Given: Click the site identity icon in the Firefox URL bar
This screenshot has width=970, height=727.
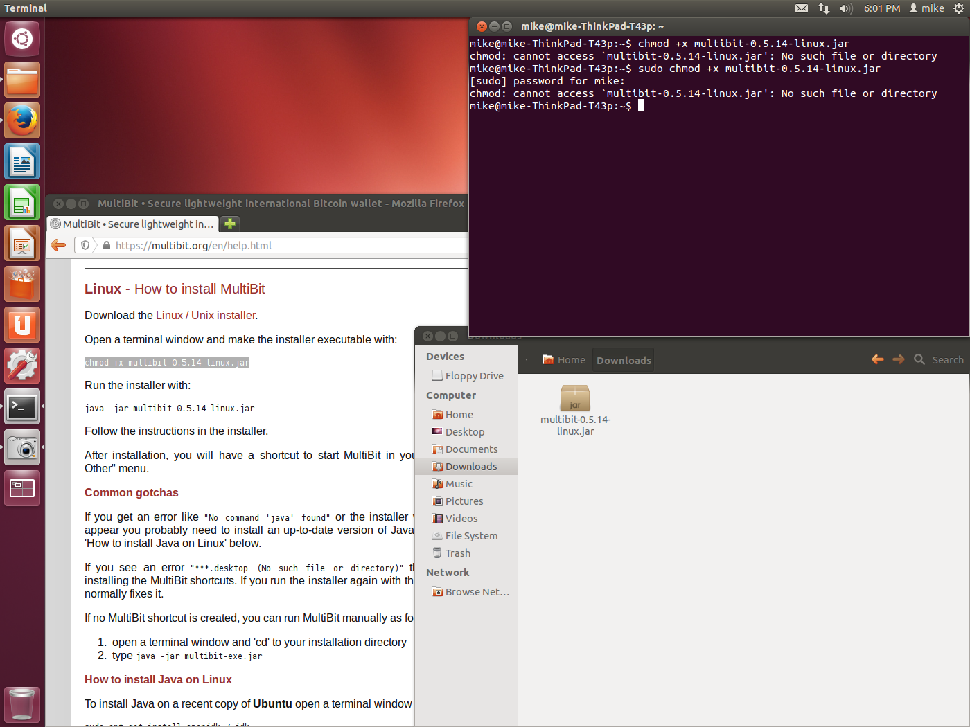Looking at the screenshot, I should coord(85,245).
